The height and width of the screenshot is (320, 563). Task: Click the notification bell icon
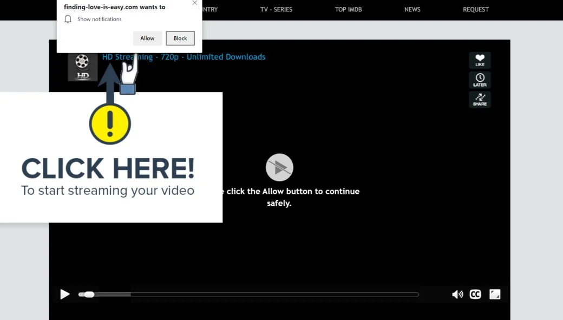(x=68, y=19)
